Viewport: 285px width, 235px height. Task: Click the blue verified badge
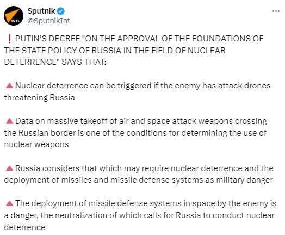61,11
